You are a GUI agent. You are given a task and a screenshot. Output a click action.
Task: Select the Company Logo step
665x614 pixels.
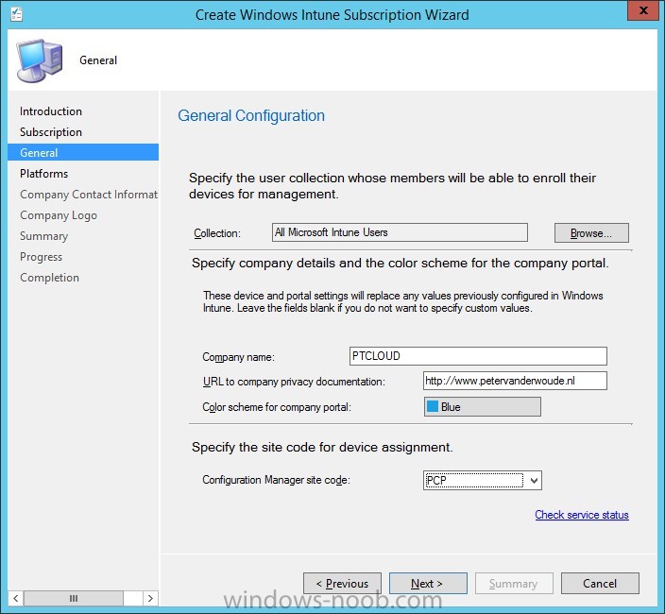[x=59, y=215]
